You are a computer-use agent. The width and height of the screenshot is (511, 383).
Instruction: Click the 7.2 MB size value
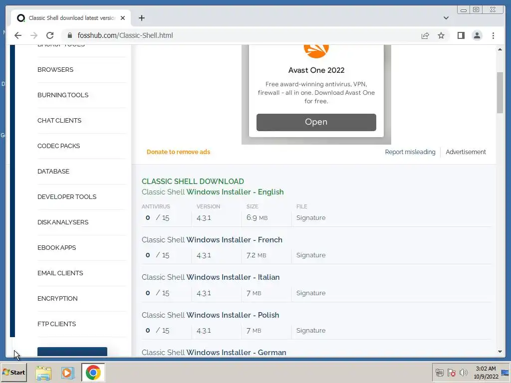click(x=256, y=255)
